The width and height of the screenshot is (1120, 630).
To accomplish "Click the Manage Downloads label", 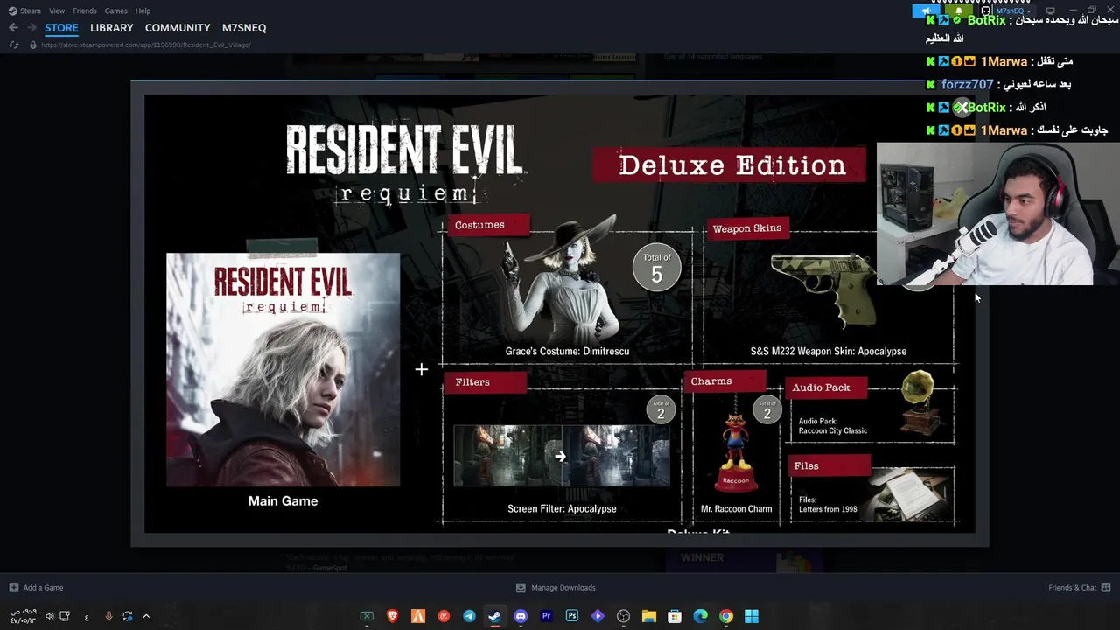I will (x=563, y=587).
